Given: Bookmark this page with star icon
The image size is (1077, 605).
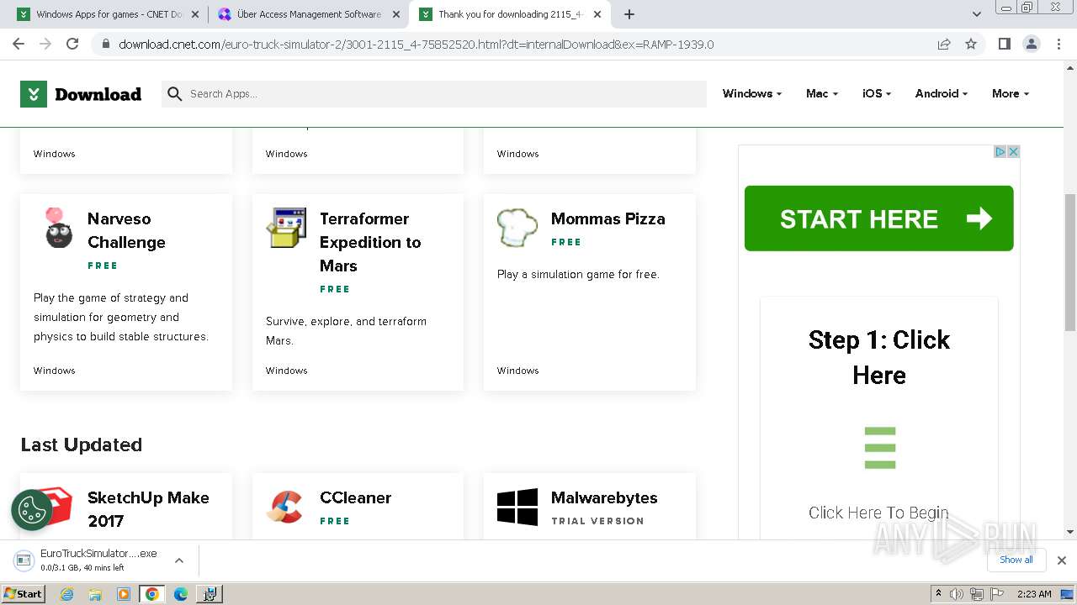Looking at the screenshot, I should (971, 44).
